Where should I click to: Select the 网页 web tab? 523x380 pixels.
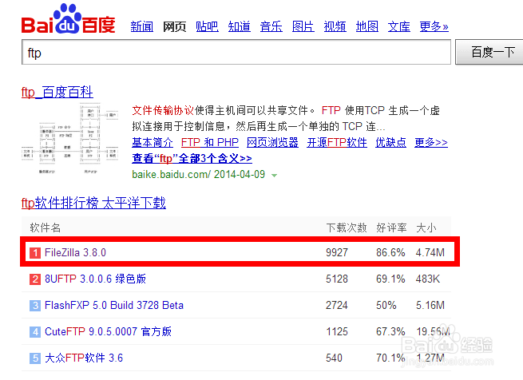pos(174,26)
